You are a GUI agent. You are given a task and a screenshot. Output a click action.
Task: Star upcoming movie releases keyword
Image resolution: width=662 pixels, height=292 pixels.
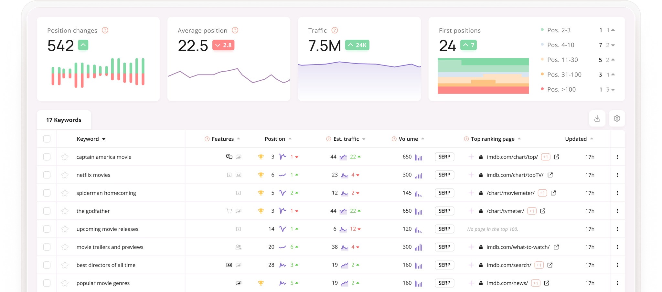pyautogui.click(x=65, y=229)
